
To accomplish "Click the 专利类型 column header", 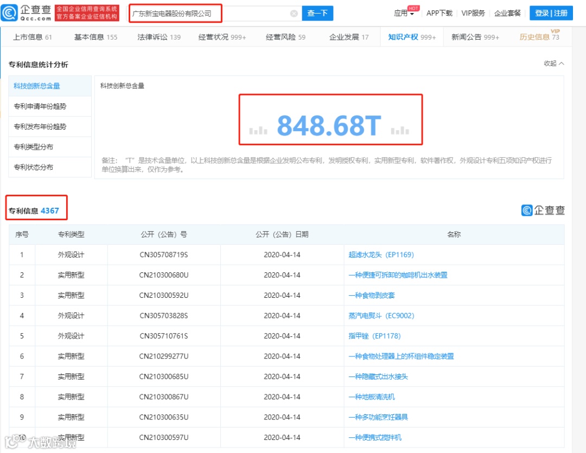I will click(71, 234).
